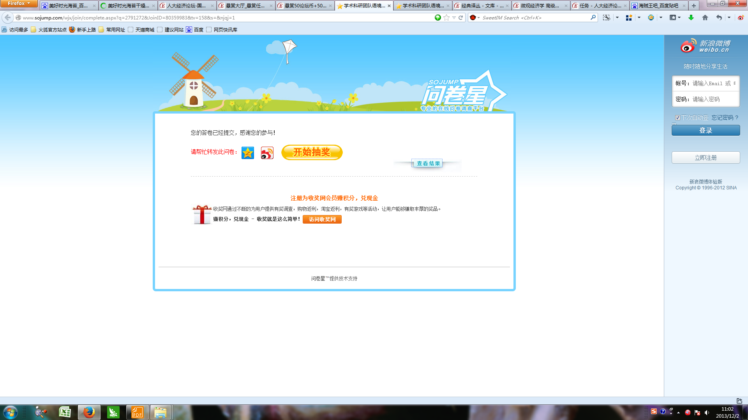Screen dimensions: 748x420
Task: Click the 查看结果 link
Action: point(428,163)
